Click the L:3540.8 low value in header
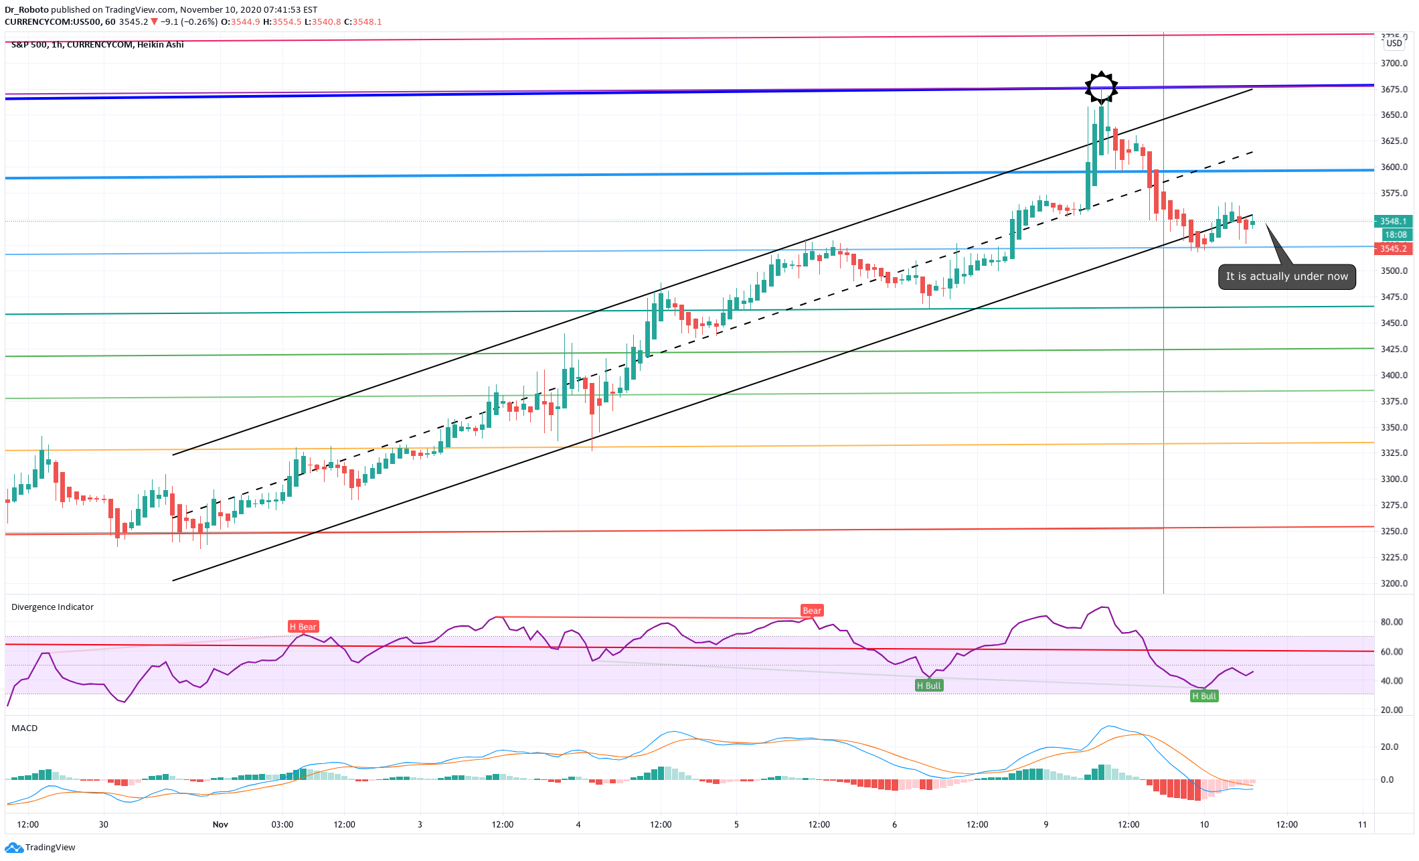 tap(323, 22)
